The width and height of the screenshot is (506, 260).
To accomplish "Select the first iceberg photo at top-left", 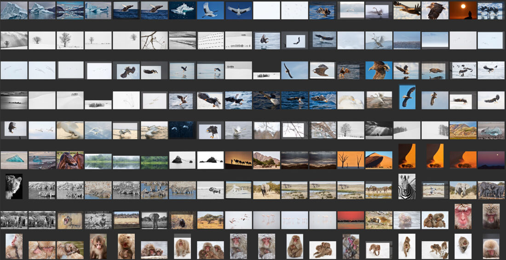I will (x=14, y=10).
